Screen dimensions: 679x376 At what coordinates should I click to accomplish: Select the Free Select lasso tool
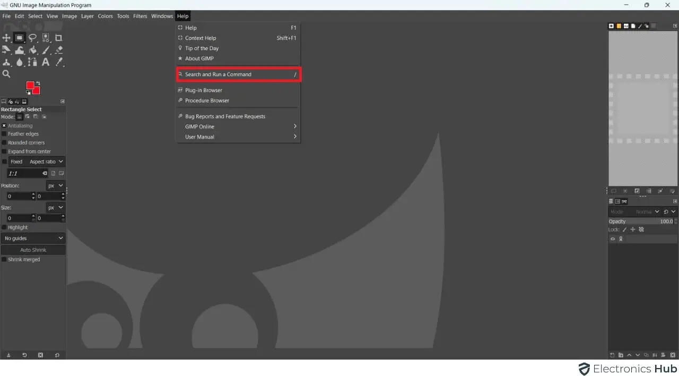(33, 38)
